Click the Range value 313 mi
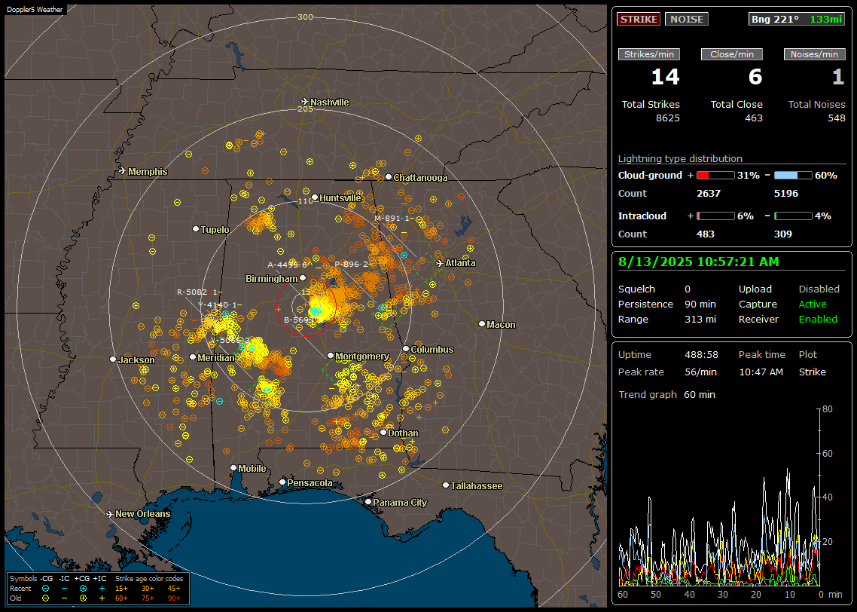 tap(700, 320)
